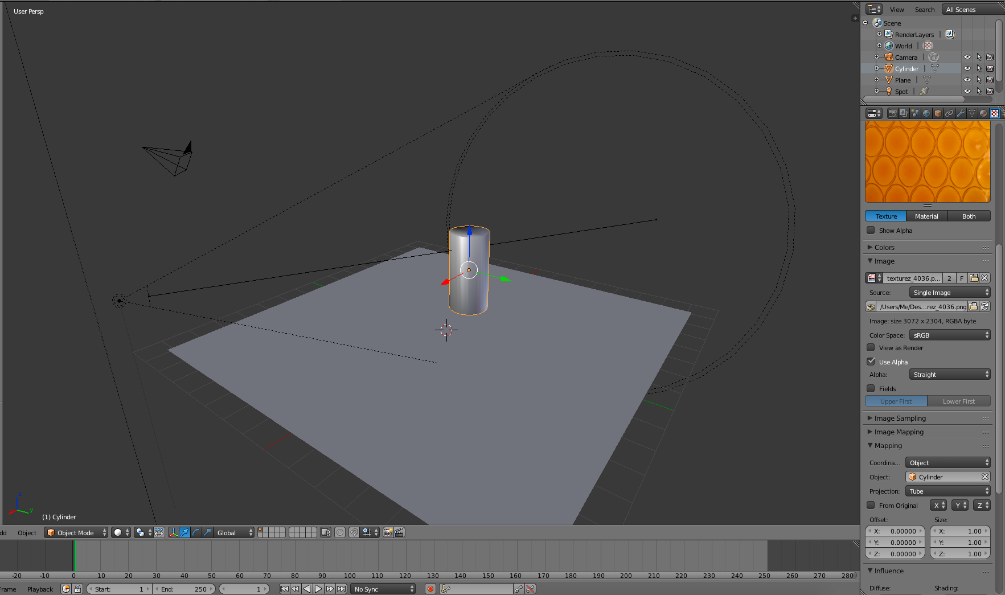Switch to the World properties tab
Image resolution: width=1005 pixels, height=595 pixels.
coord(927,113)
